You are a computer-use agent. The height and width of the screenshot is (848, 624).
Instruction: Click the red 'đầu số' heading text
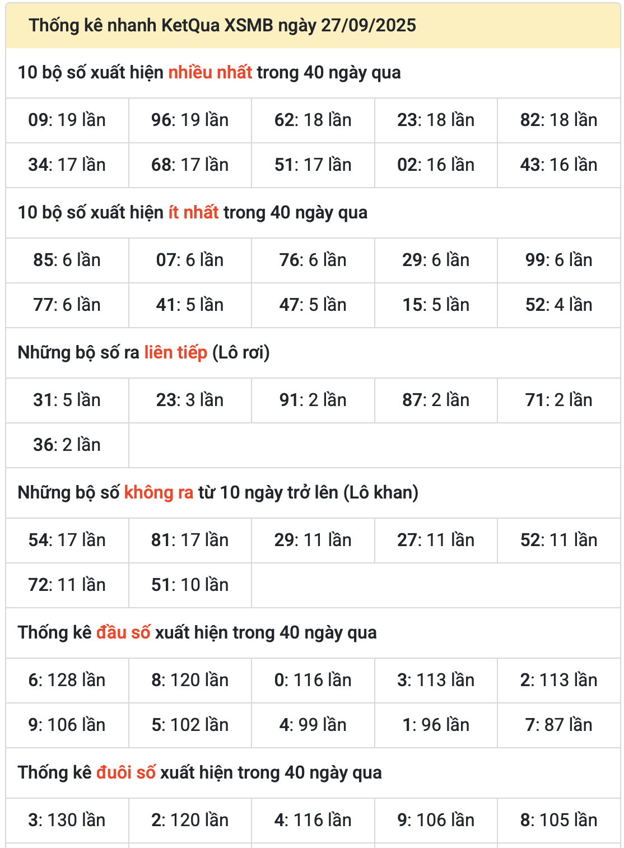(x=123, y=633)
